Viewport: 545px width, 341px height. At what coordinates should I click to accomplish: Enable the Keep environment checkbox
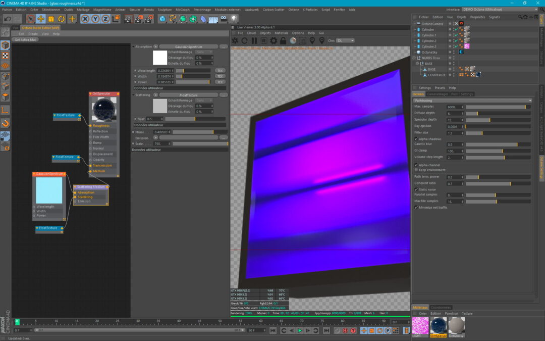point(416,170)
